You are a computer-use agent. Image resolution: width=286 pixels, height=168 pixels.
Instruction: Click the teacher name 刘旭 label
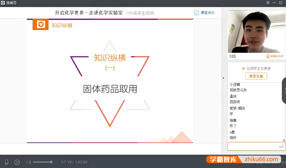233,56
